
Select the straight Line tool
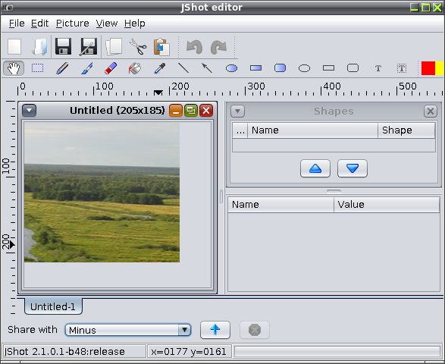coord(183,68)
